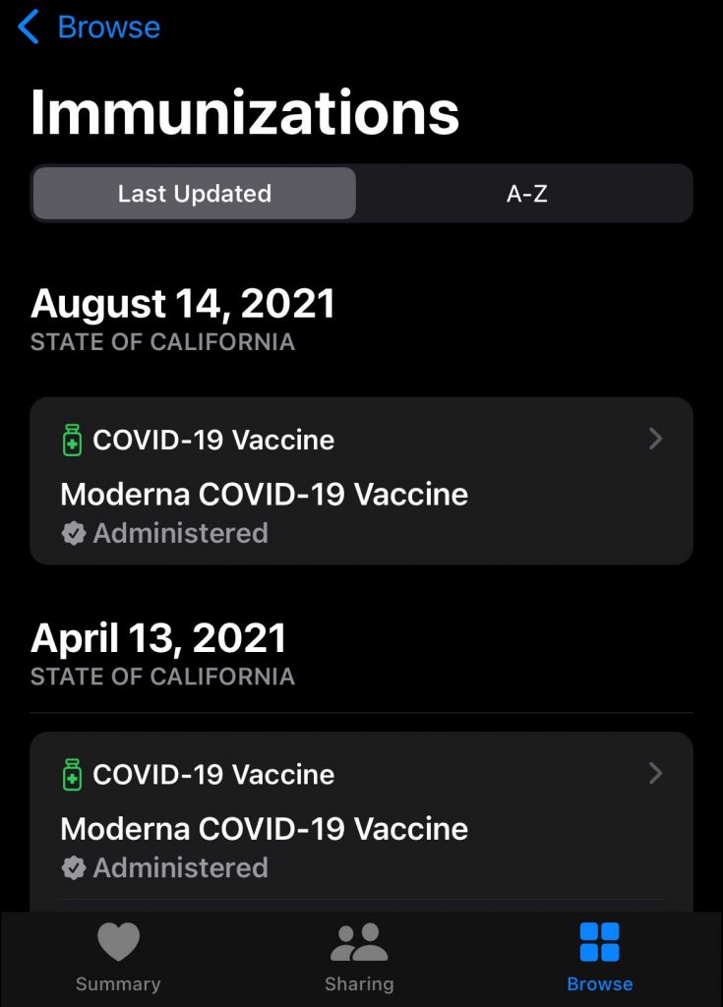Tap the vaccine vial icon in August record
The height and width of the screenshot is (1007, 723).
pos(72,441)
